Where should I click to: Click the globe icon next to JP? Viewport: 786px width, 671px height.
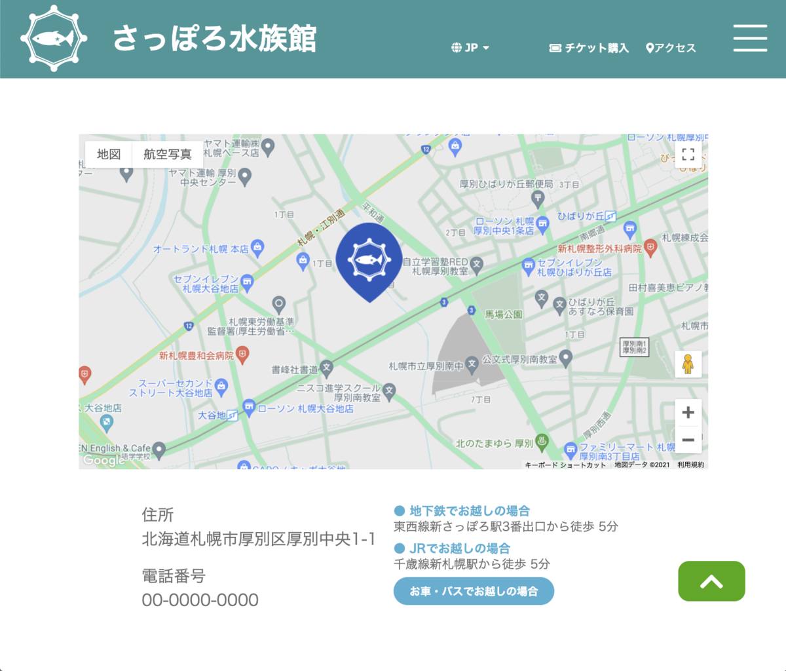pyautogui.click(x=457, y=47)
